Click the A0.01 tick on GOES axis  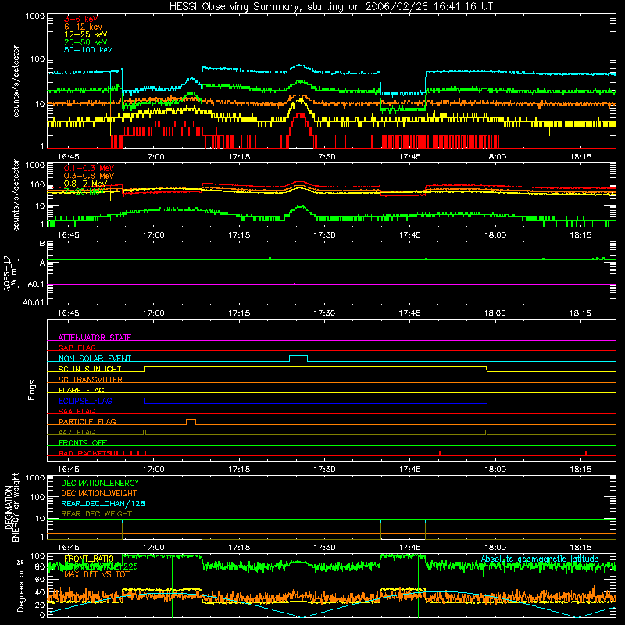pyautogui.click(x=33, y=302)
